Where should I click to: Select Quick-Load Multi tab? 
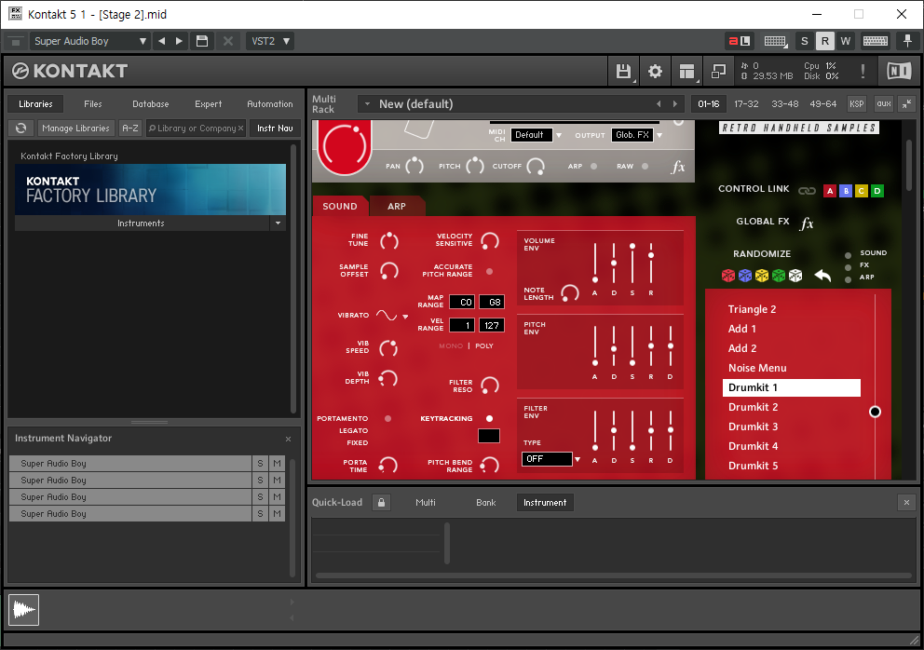click(426, 503)
